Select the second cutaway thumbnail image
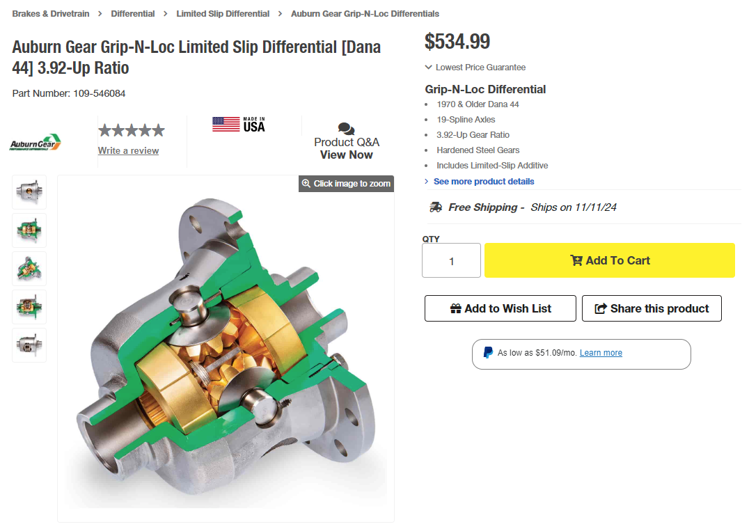This screenshot has height=529, width=749. pos(29,230)
